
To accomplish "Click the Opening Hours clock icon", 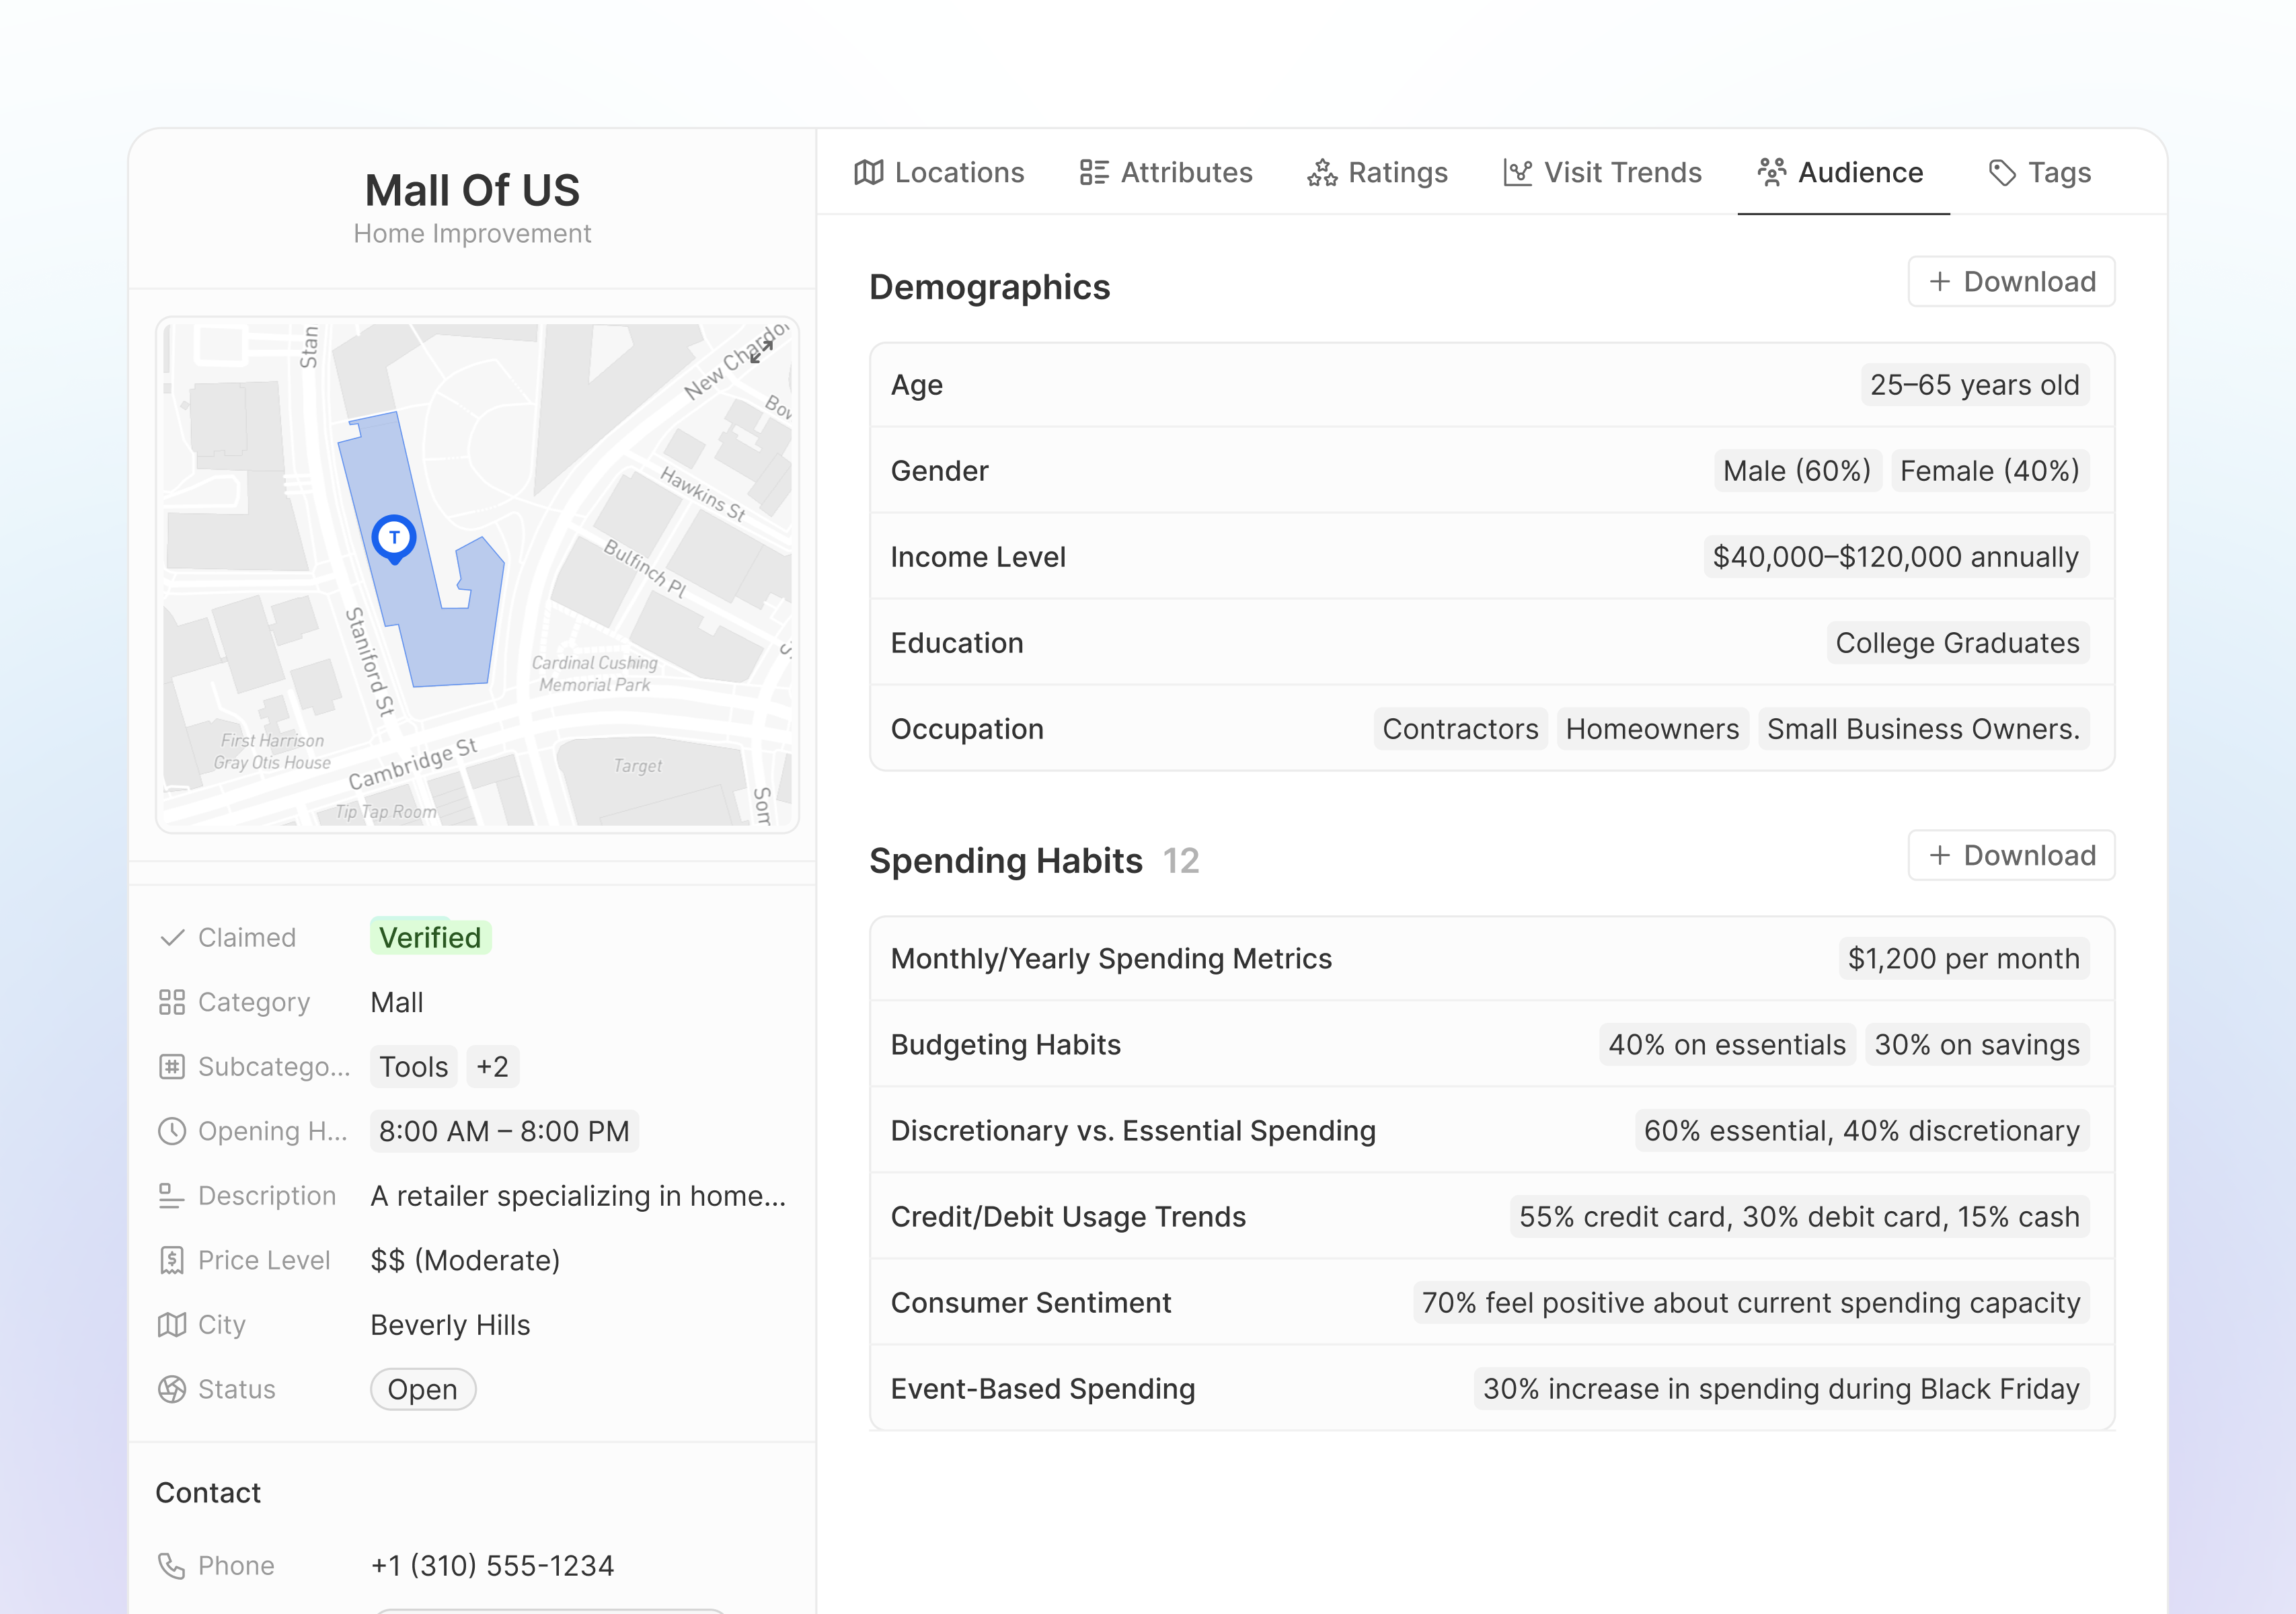I will (172, 1131).
